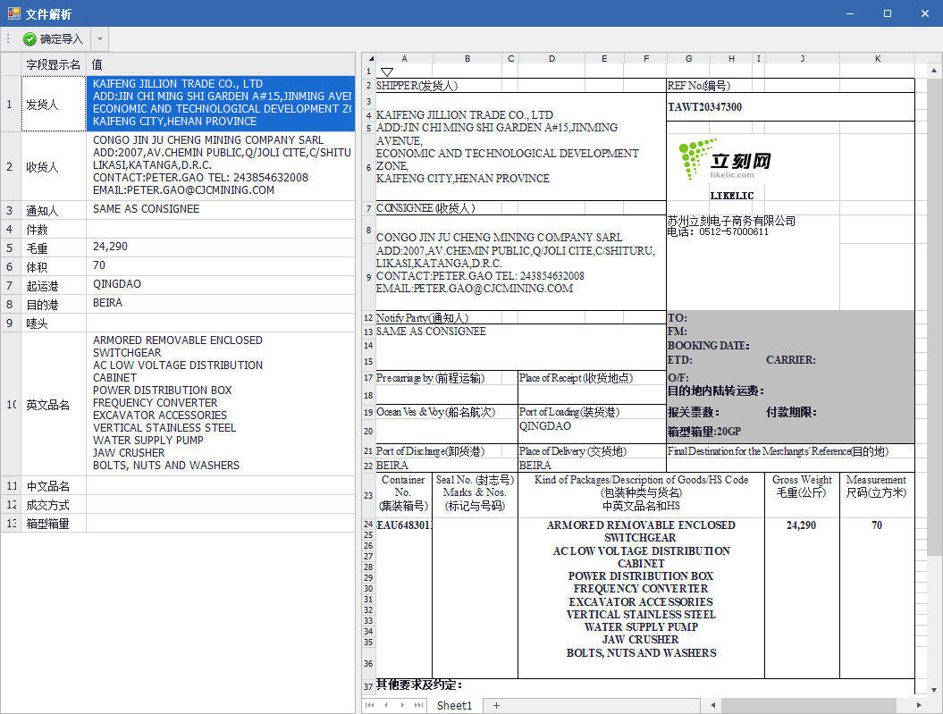Image resolution: width=943 pixels, height=714 pixels.
Task: Click the previous sheet navigation arrow
Action: (386, 705)
